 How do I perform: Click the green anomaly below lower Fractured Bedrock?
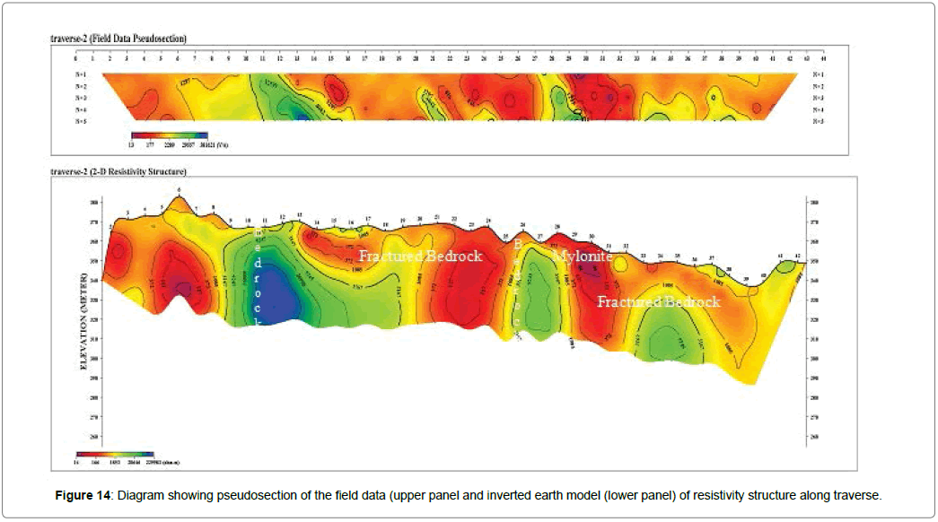[x=664, y=342]
